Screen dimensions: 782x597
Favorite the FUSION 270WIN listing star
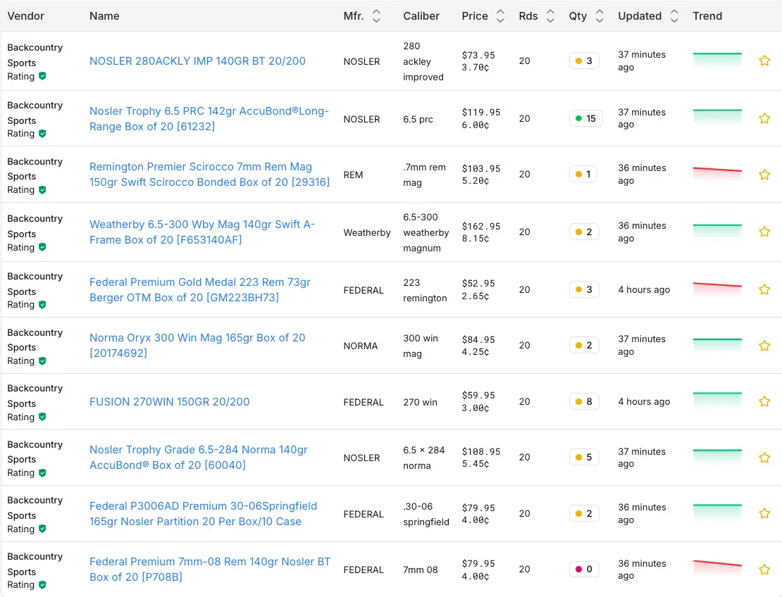tap(764, 402)
